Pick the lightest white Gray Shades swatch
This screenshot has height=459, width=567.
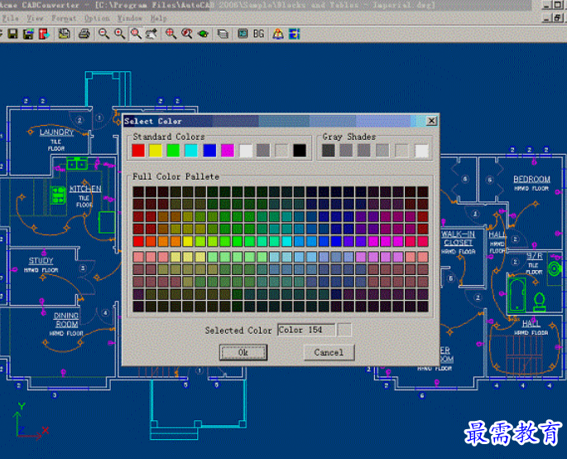point(421,151)
